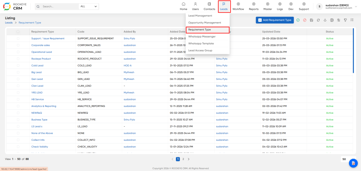Tick checkbox for HB Service row
Screen dimensions: 361x171
pyautogui.click(x=18, y=99)
